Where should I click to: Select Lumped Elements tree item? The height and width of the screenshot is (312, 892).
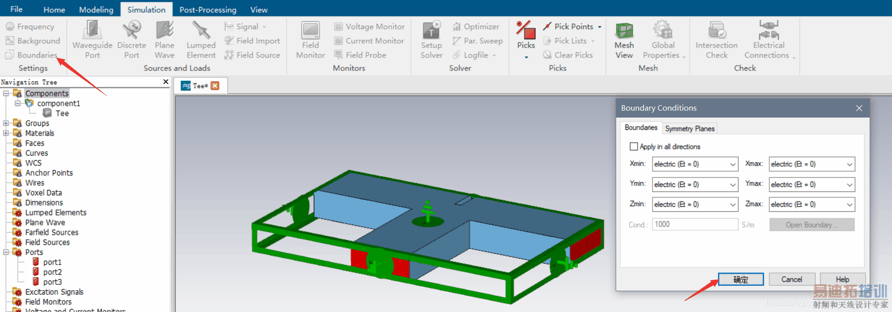point(56,212)
